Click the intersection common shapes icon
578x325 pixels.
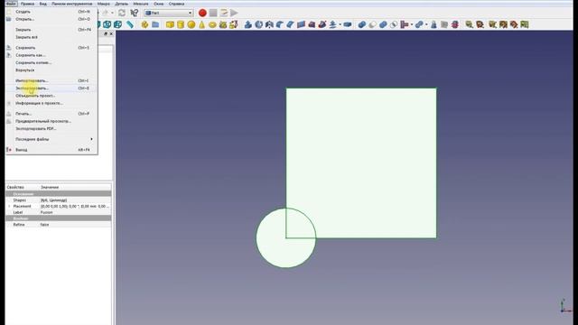pos(394,24)
